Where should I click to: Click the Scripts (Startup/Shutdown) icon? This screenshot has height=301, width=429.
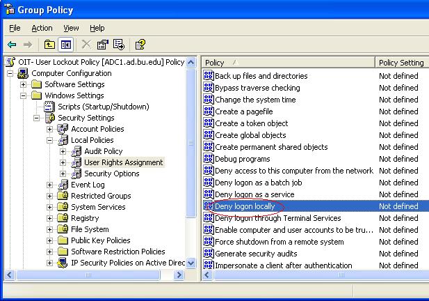click(x=49, y=107)
